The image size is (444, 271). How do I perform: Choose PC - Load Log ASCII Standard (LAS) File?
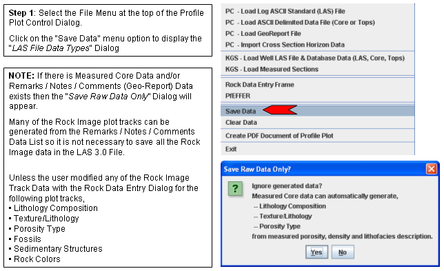click(317, 11)
